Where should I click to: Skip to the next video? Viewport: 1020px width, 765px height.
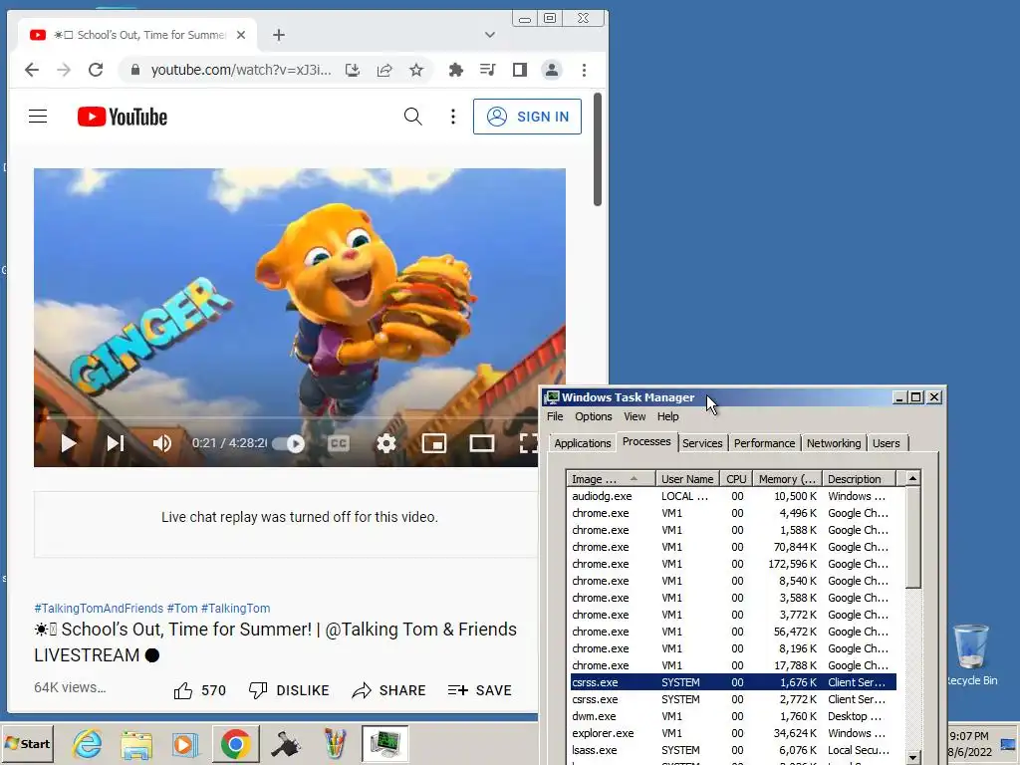116,443
